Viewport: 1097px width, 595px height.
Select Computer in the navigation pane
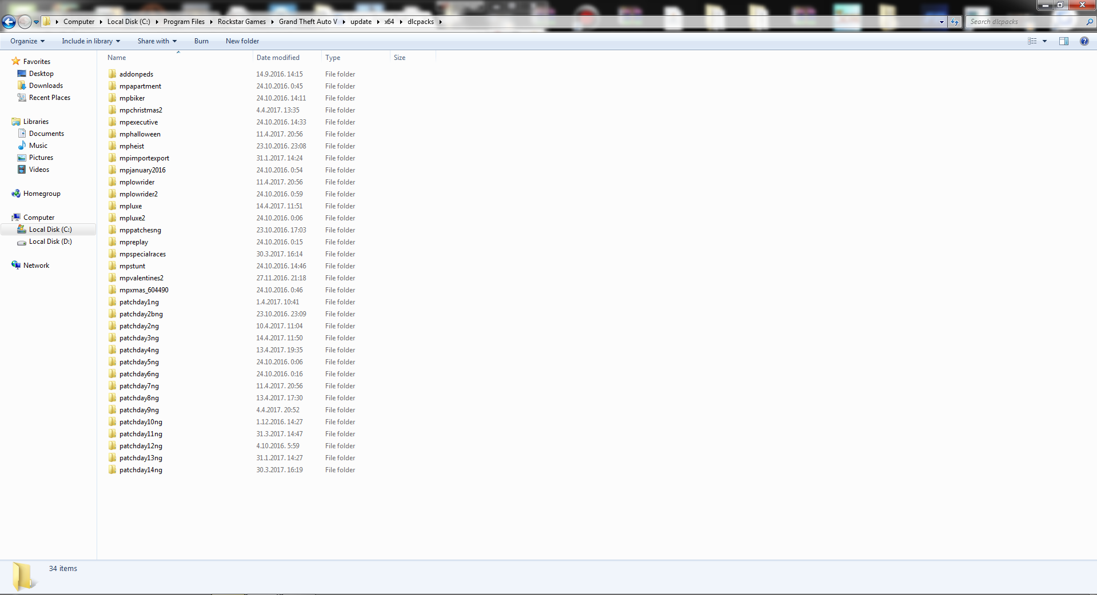38,218
